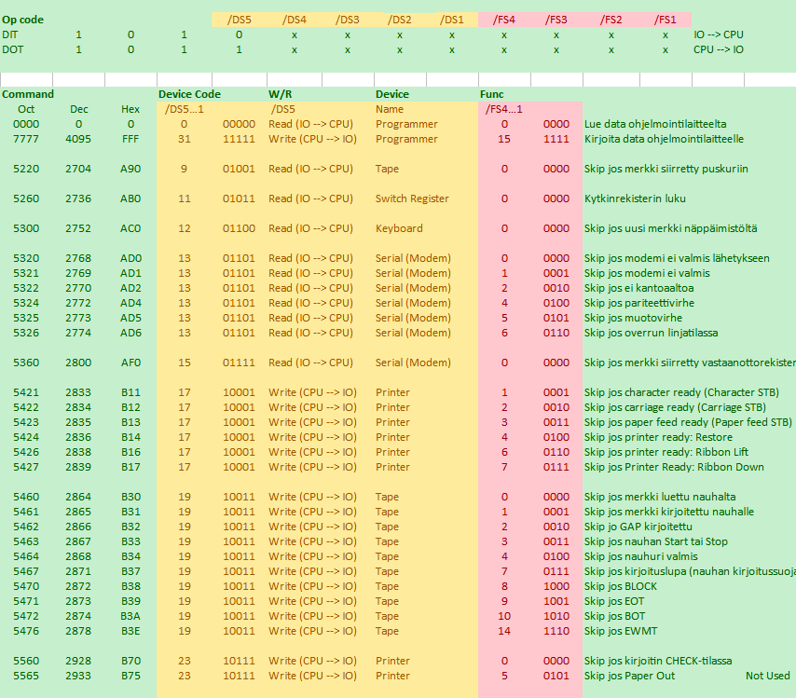Click hex value B30
This screenshot has width=796, height=698.
[x=130, y=497]
